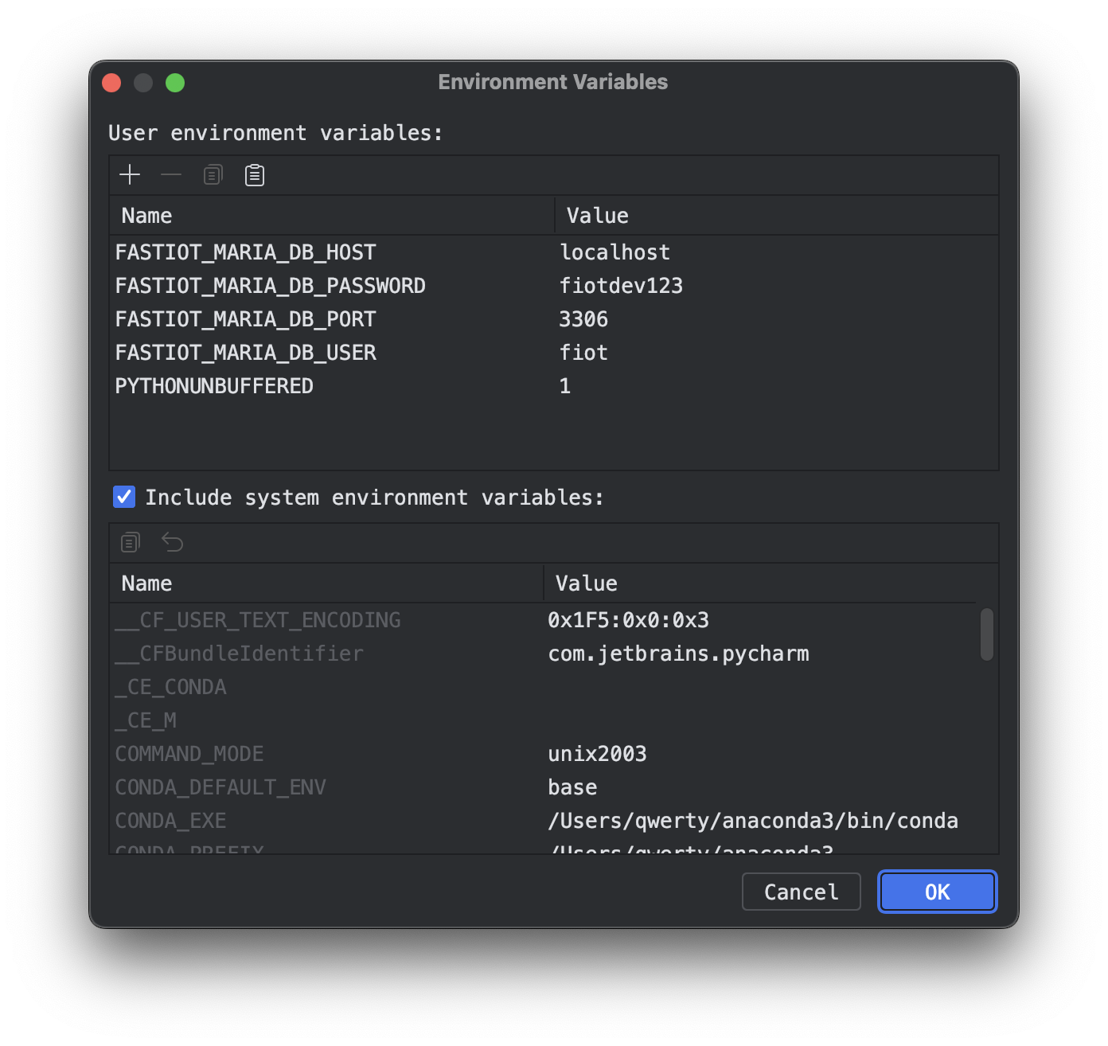Add a new user environment variable
This screenshot has height=1046, width=1108.
coord(130,174)
